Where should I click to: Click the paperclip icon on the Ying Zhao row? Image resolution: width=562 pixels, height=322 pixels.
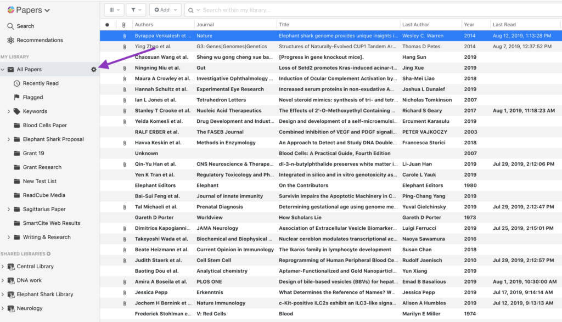(124, 47)
